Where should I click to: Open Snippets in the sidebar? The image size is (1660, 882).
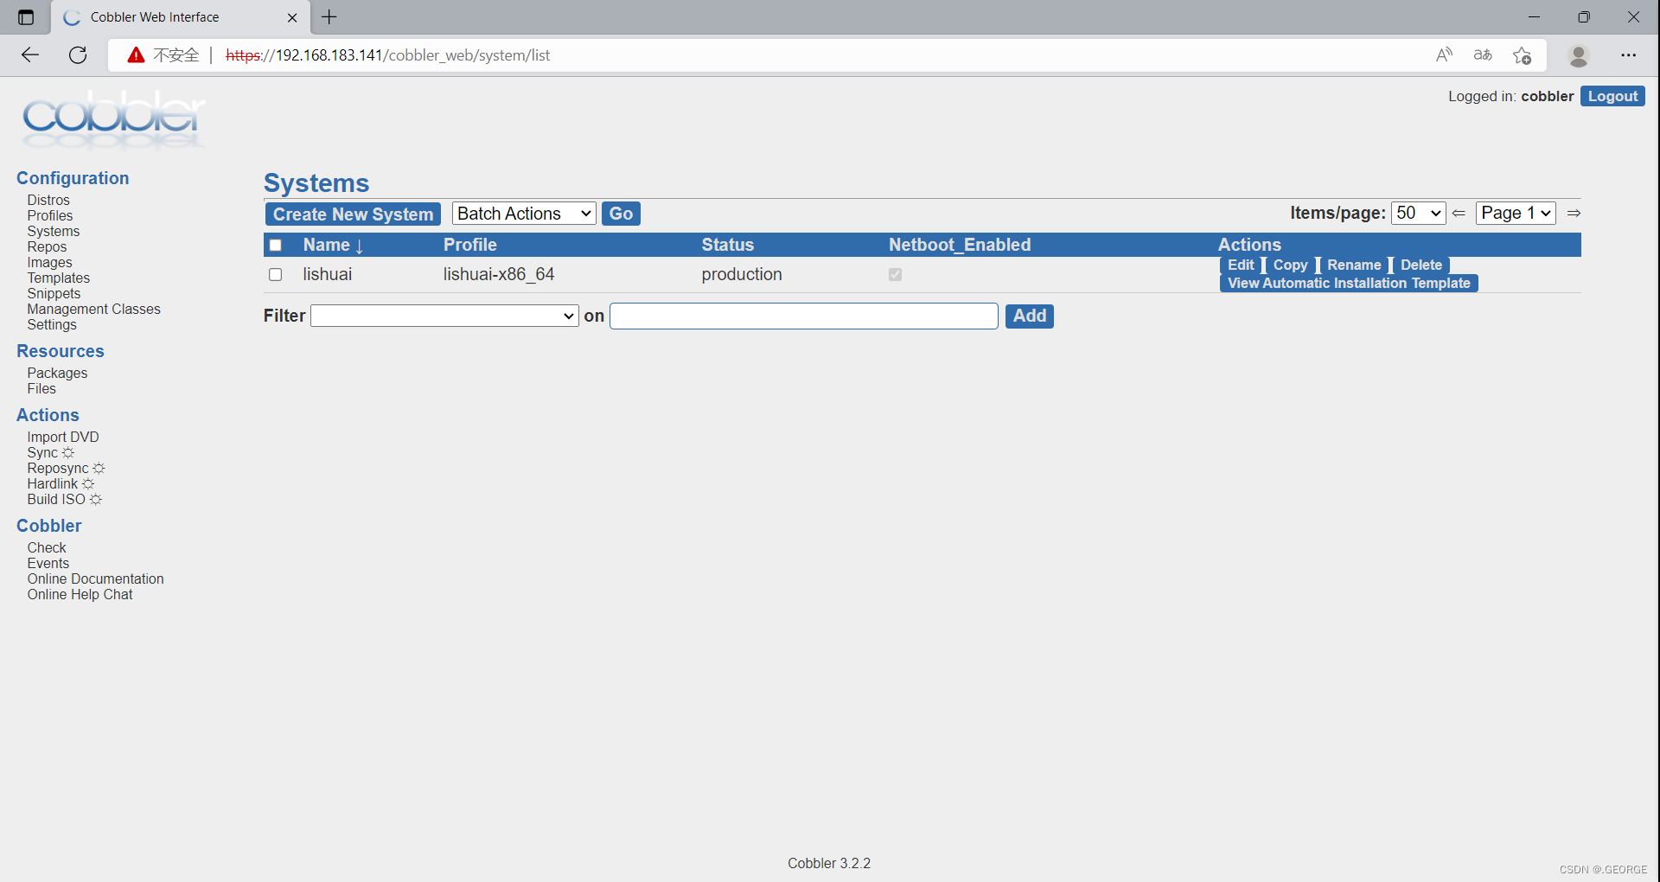(x=54, y=293)
